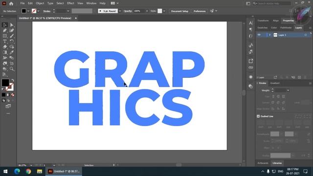Open the Paragraph panel icon in dock

pos(251,29)
